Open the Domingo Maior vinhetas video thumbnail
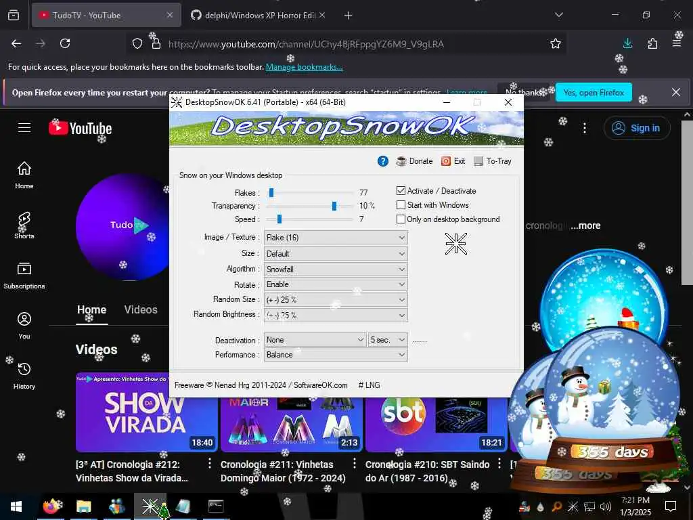The width and height of the screenshot is (693, 520). coord(292,425)
